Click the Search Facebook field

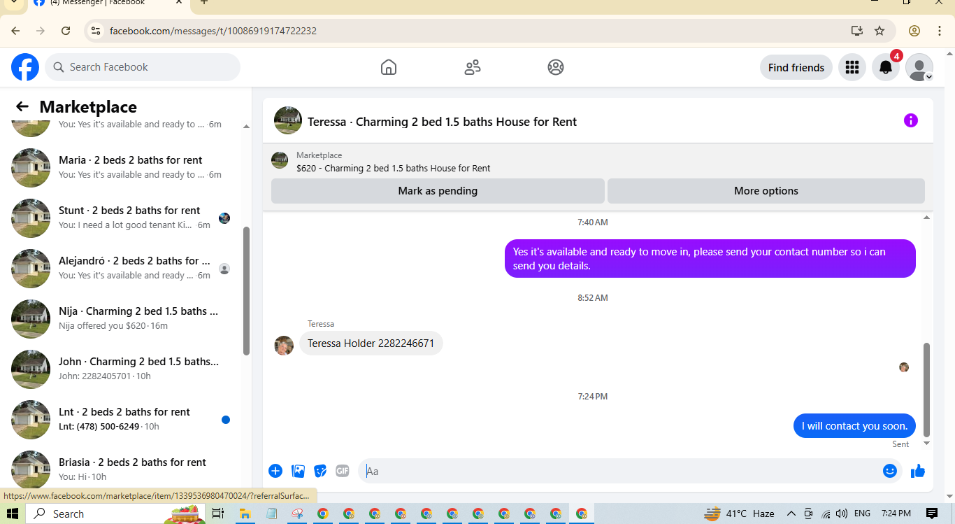[143, 67]
